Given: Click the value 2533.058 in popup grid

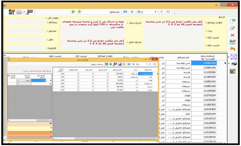Looking at the screenshot, I should pyautogui.click(x=116, y=83).
